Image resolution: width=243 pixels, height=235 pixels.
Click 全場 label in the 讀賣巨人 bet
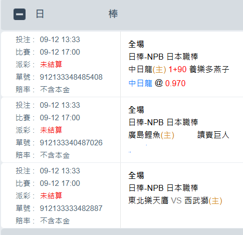(136, 110)
